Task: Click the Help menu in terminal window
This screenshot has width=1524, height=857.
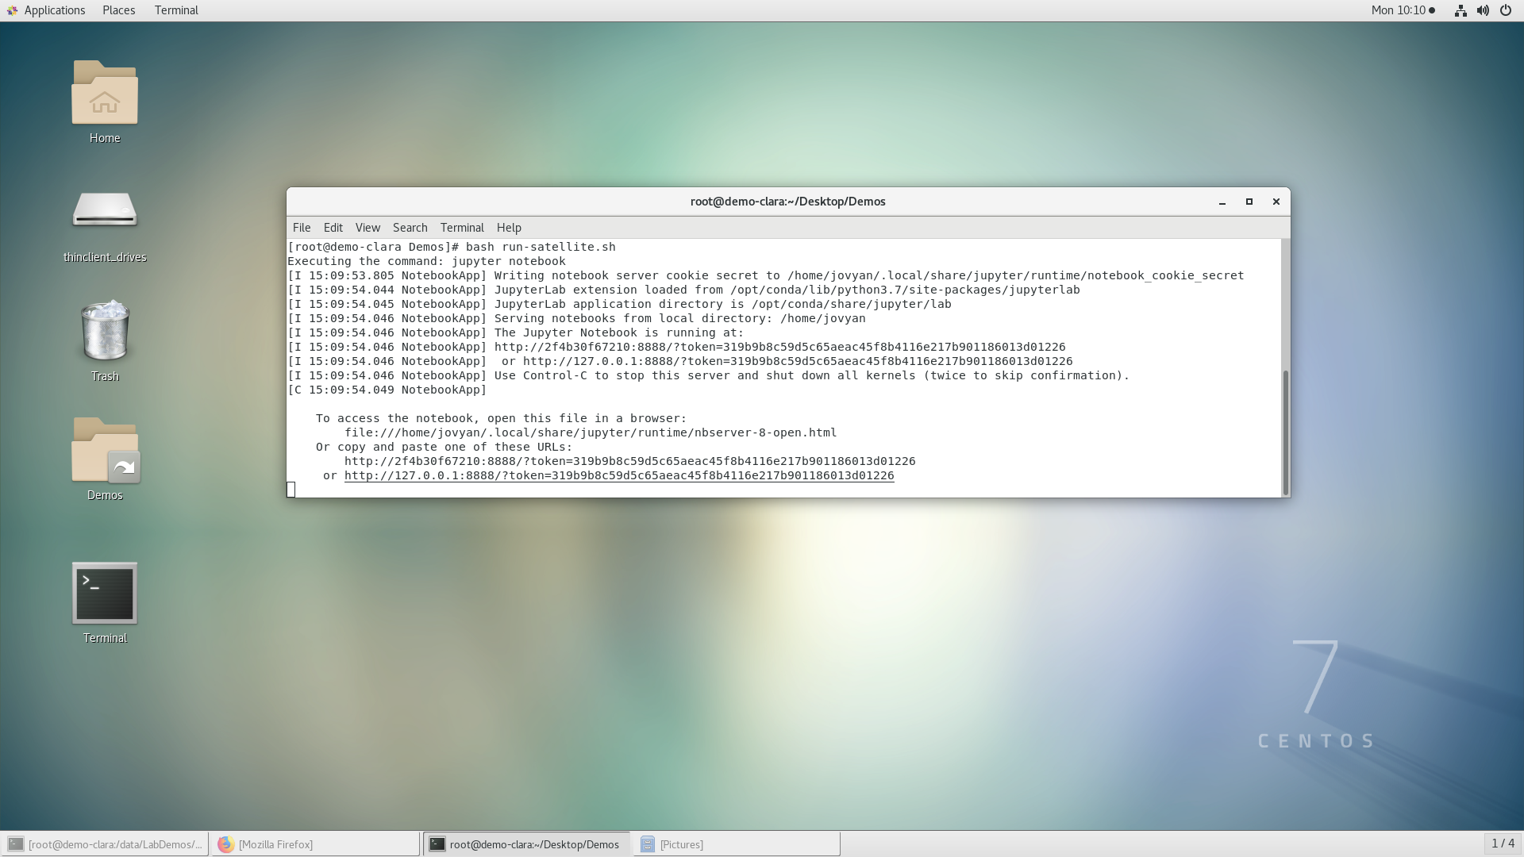Action: tap(509, 227)
